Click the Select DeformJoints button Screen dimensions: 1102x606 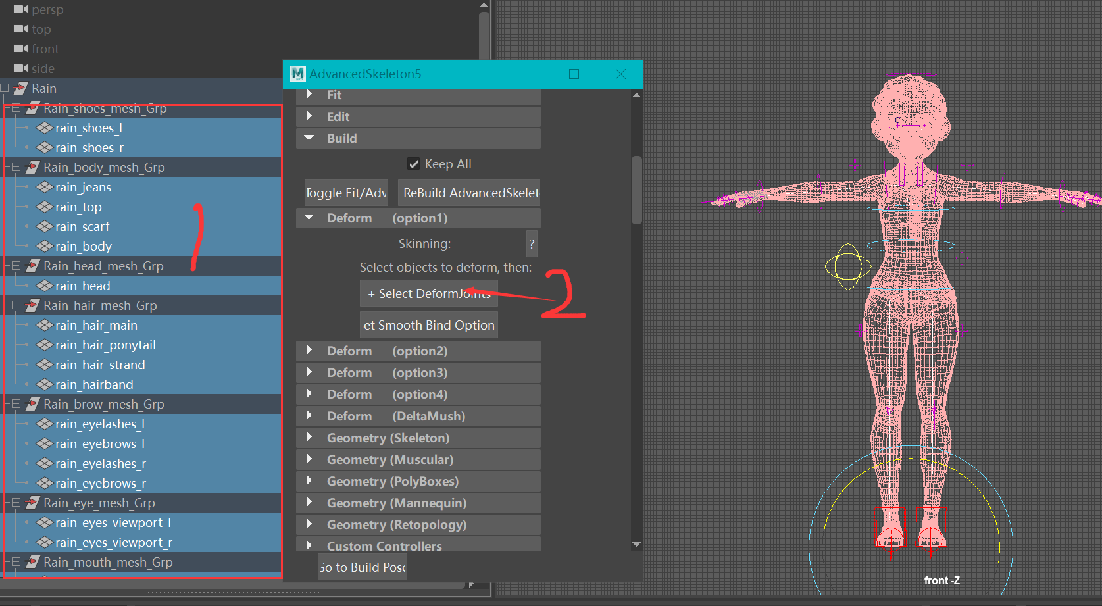point(428,293)
